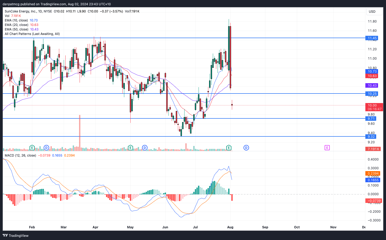The height and width of the screenshot is (240, 386).
Task: Click the Mar label on time axis
Action: point(64,227)
